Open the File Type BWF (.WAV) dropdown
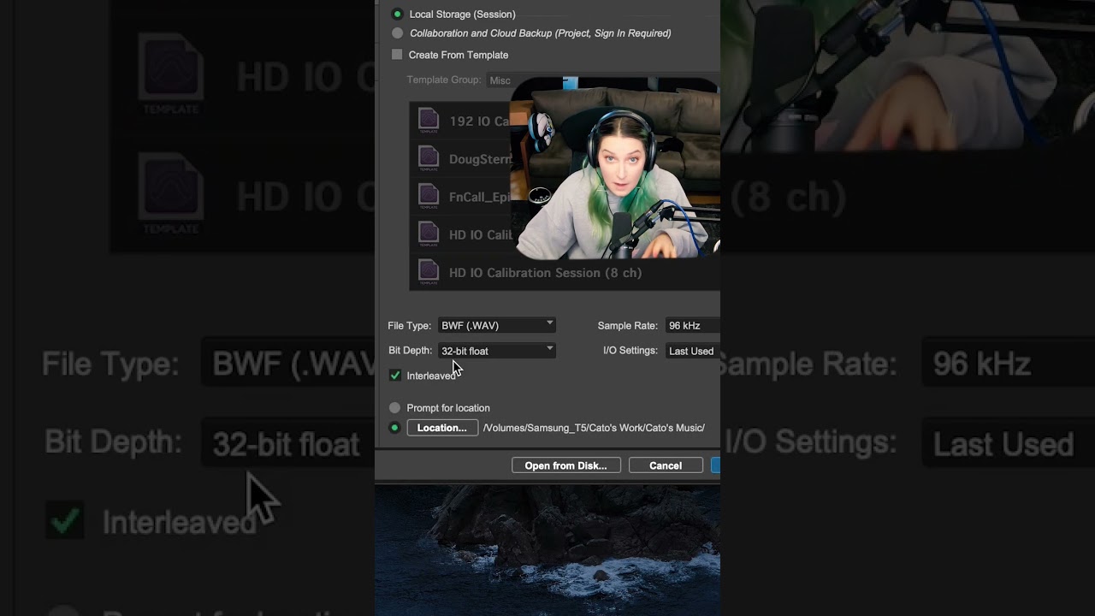The image size is (1095, 616). 496,325
